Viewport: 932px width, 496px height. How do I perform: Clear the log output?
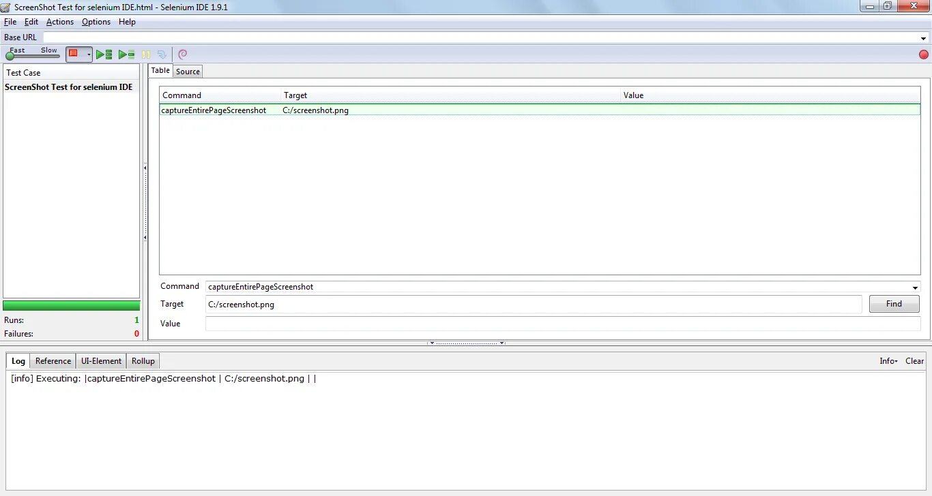point(914,361)
